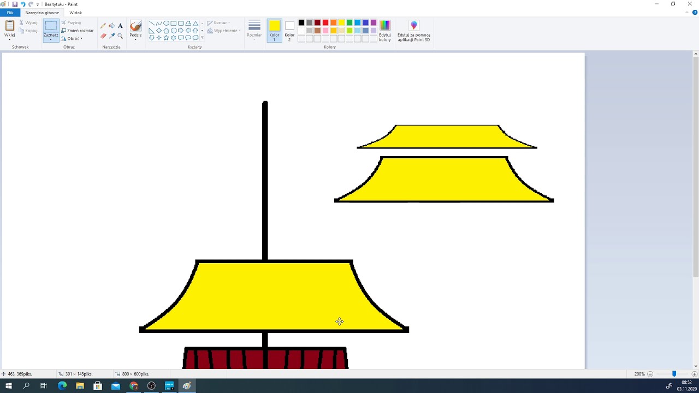Choose the straight line shape
Viewport: 699px width, 393px height.
pos(151,23)
